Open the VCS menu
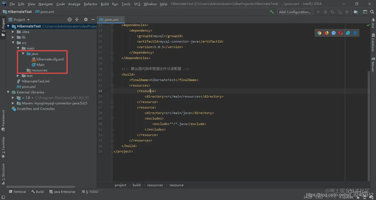Screen dimensions: 376x200 [137, 4]
